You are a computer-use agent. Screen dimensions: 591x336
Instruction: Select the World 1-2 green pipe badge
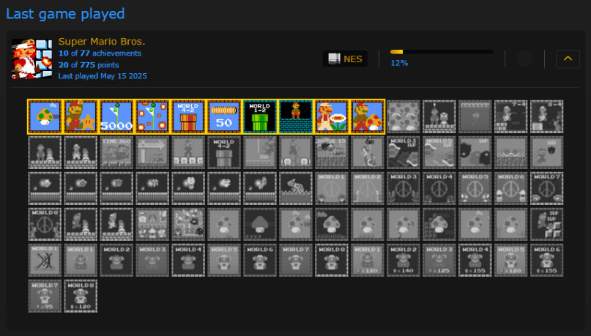[x=260, y=116]
